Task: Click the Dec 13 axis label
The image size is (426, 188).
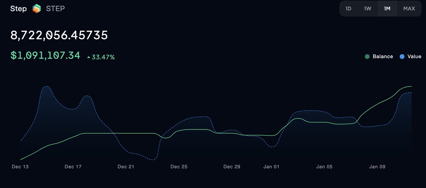Action: (20, 167)
